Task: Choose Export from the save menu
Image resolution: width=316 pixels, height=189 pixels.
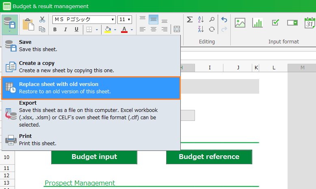Action: pos(91,114)
